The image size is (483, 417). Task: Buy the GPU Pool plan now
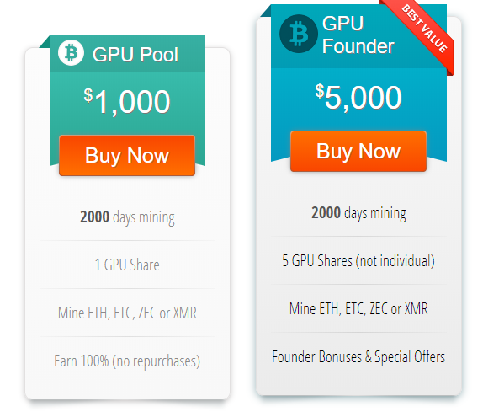(x=127, y=155)
